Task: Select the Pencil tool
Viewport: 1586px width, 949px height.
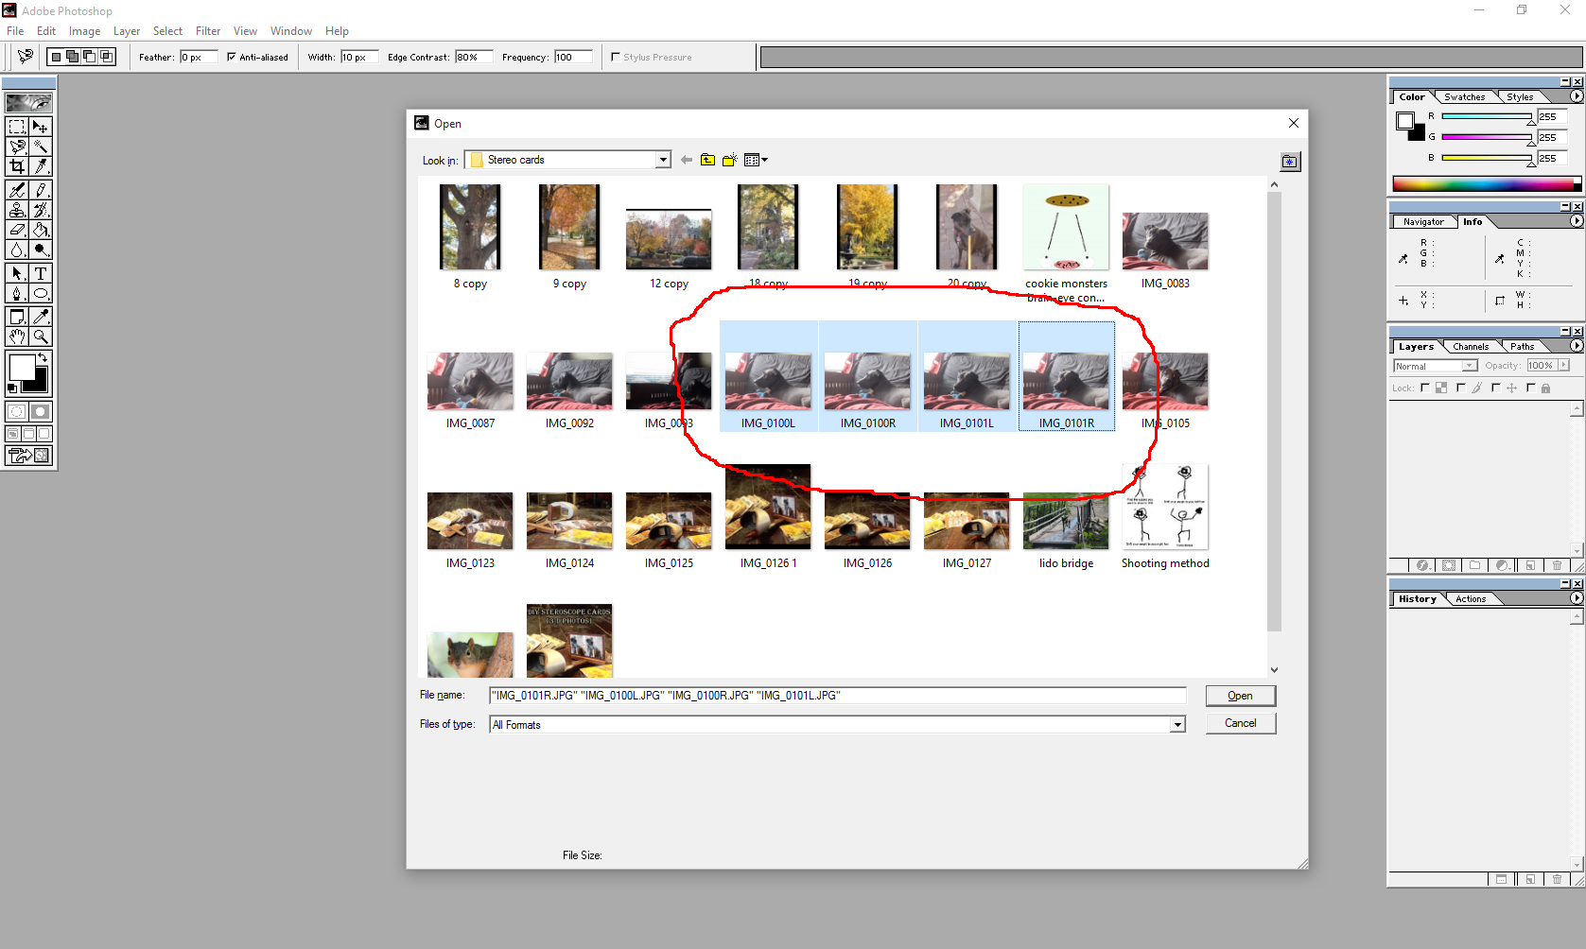Action: pyautogui.click(x=41, y=190)
